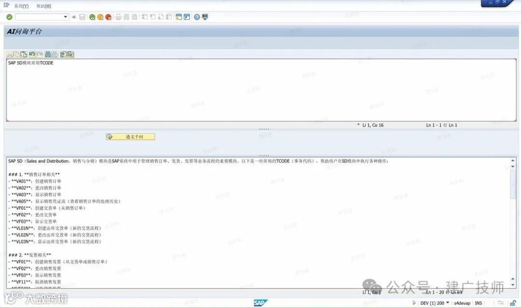Click the Create Shortcut icon
The width and height of the screenshot is (521, 308).
point(187,17)
